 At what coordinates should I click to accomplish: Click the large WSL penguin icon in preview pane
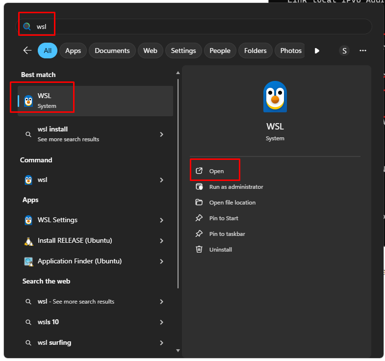point(275,97)
